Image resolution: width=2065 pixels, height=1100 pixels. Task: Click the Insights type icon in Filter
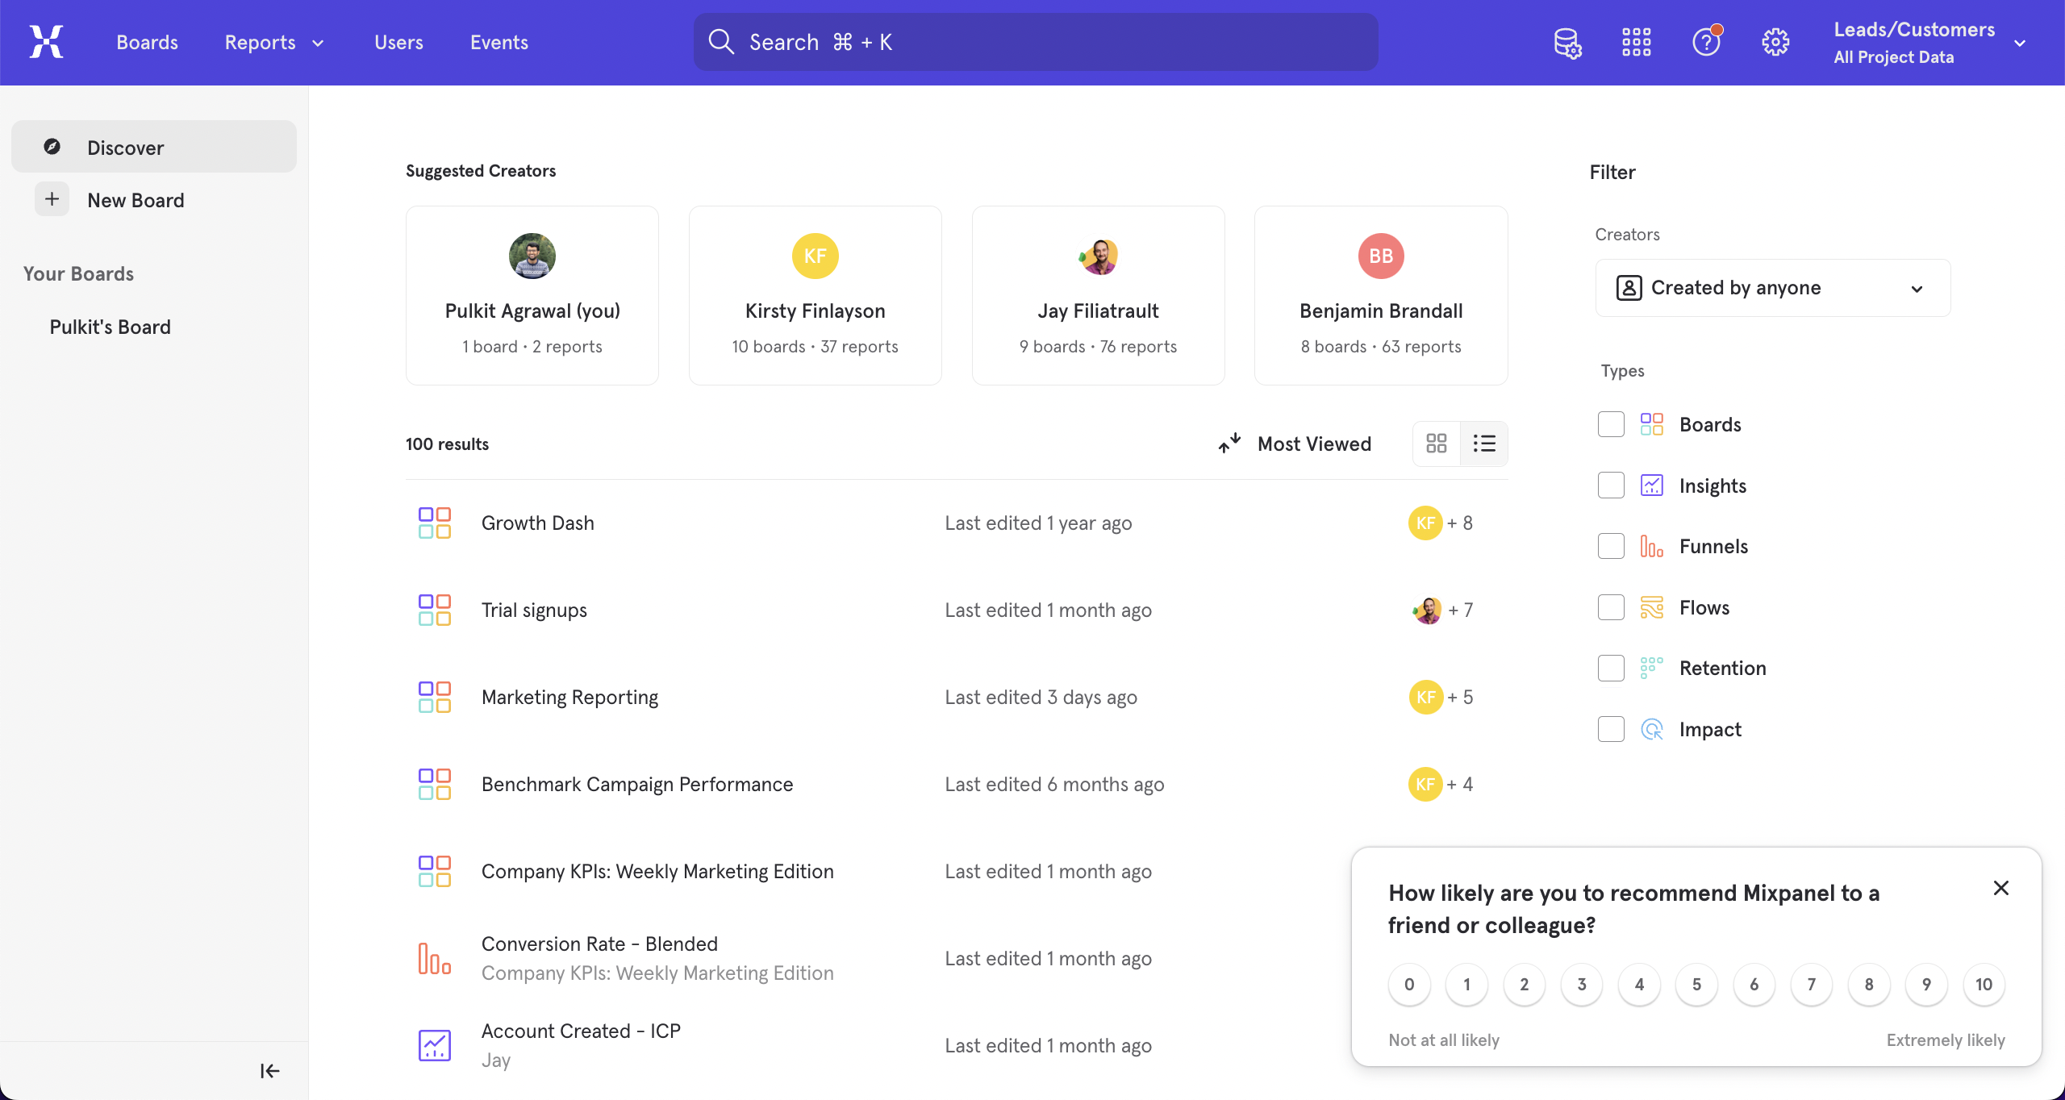(1652, 485)
